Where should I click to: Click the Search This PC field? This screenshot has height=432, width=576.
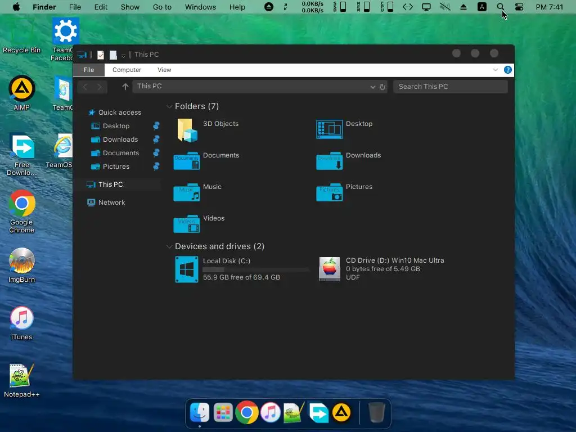(x=451, y=87)
